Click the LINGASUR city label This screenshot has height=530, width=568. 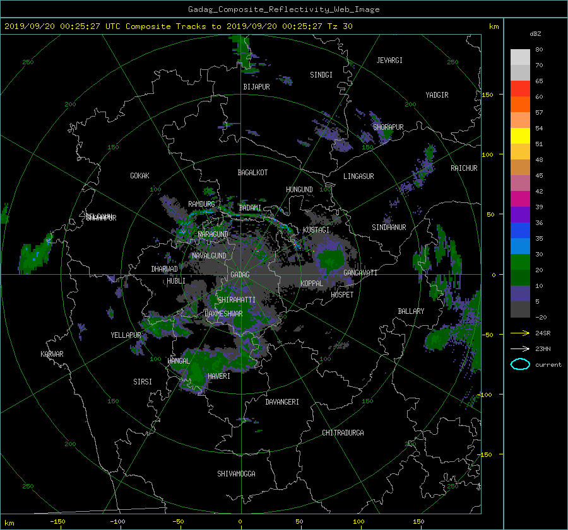[358, 176]
